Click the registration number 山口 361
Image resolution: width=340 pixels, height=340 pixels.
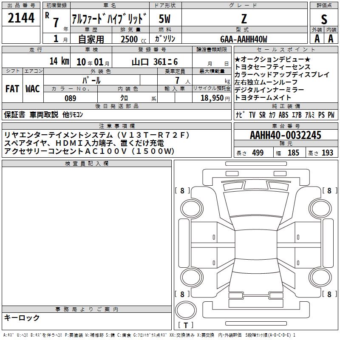tap(155, 62)
